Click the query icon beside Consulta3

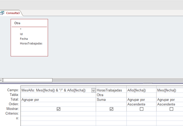(2, 13)
